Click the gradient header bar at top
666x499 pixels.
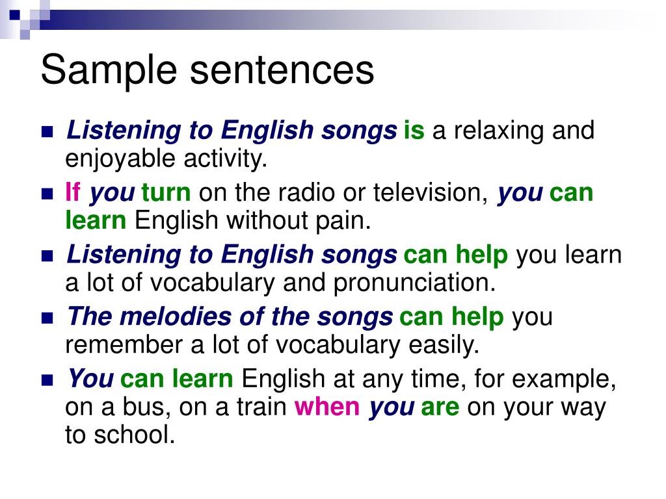[340, 19]
